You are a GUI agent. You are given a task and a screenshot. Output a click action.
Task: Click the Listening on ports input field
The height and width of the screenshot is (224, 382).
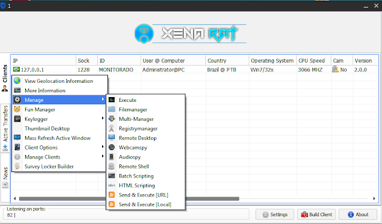[x=127, y=215]
